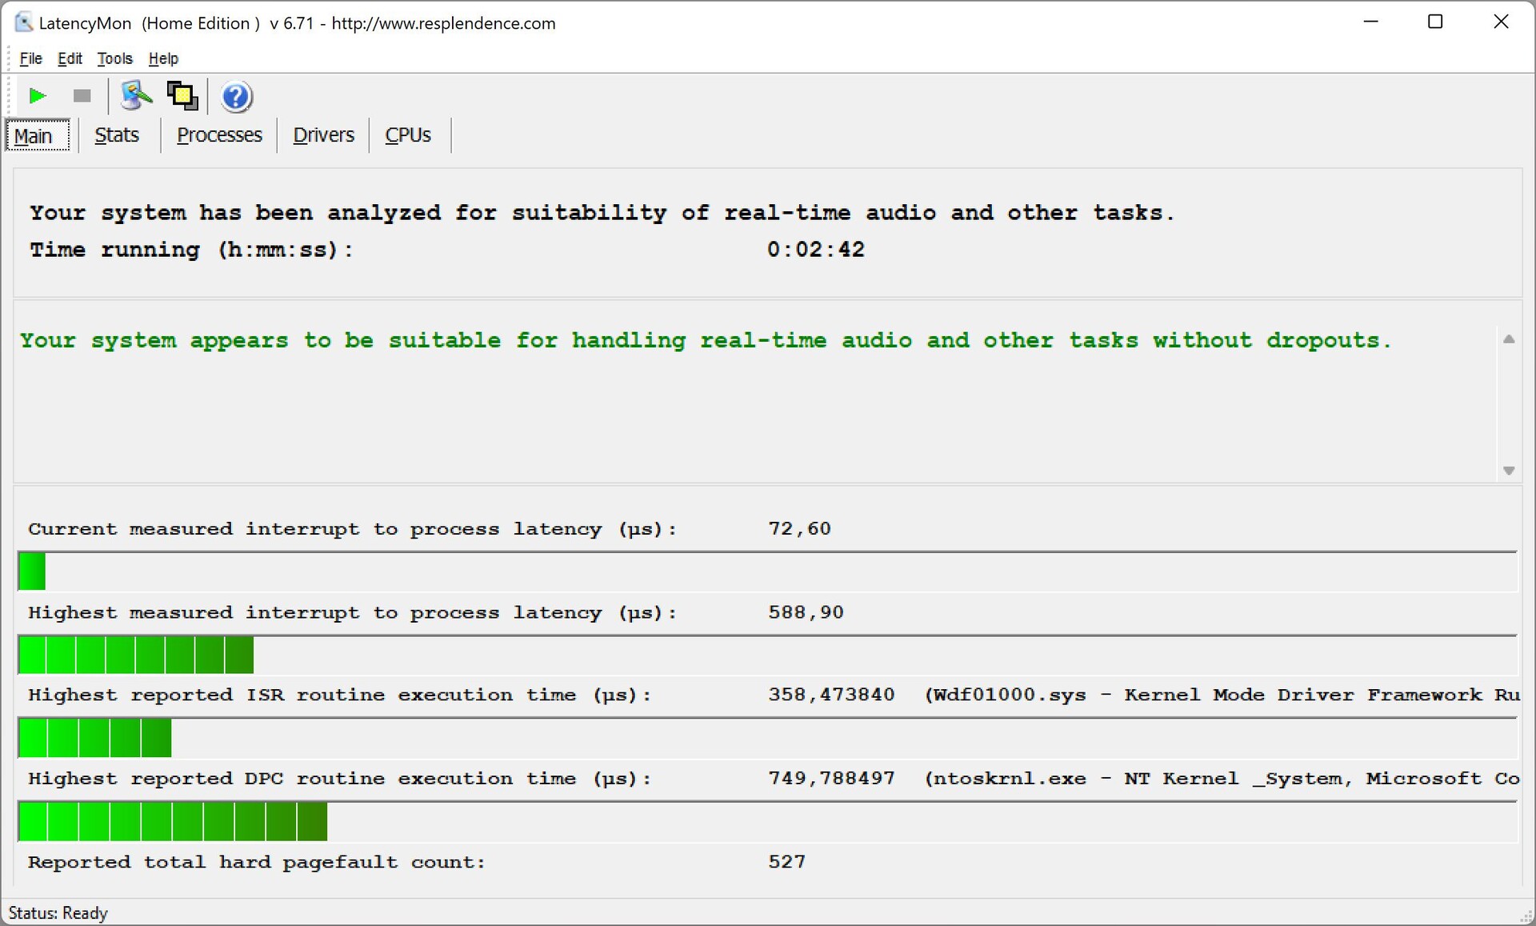1536x926 pixels.
Task: Switch to the Processes tab
Action: click(x=219, y=135)
